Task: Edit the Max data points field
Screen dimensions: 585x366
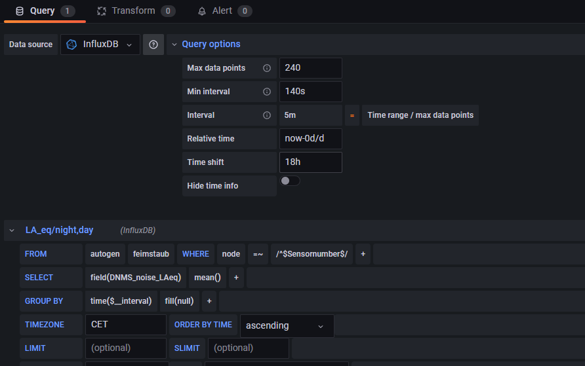Action: pyautogui.click(x=310, y=68)
